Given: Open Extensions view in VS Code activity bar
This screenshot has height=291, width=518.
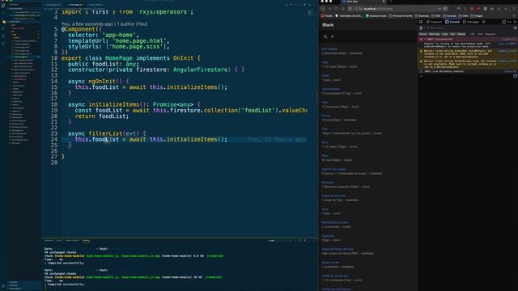Looking at the screenshot, I should 3,36.
